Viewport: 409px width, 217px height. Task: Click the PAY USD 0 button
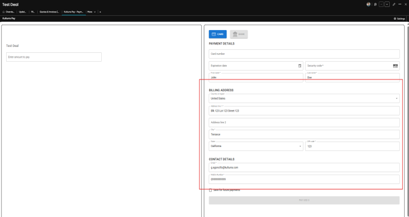pyautogui.click(x=304, y=201)
